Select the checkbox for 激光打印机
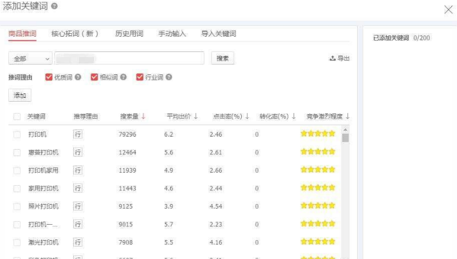The image size is (457, 259). click(x=17, y=242)
